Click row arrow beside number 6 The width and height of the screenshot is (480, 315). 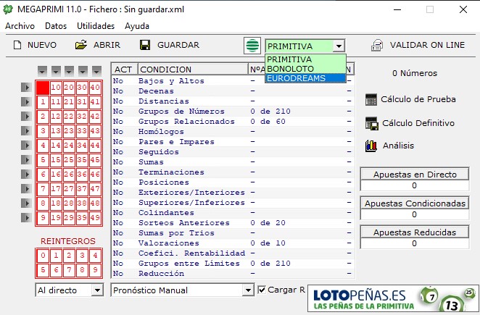[26, 175]
